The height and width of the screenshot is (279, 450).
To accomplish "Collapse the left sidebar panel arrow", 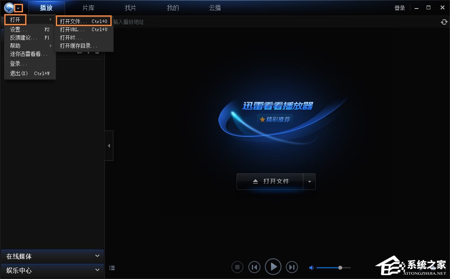I will click(x=109, y=145).
